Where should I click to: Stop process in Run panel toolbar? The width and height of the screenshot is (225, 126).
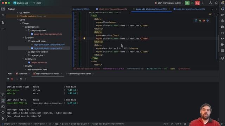click(x=12, y=79)
